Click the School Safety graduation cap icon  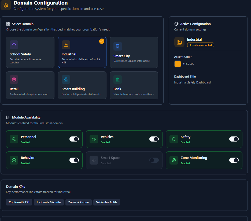click(x=14, y=45)
